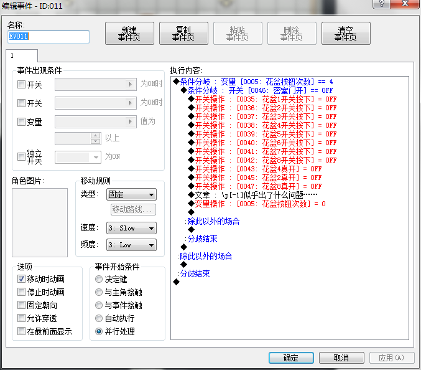Check 停止时动画 option
The image size is (421, 370).
21,292
